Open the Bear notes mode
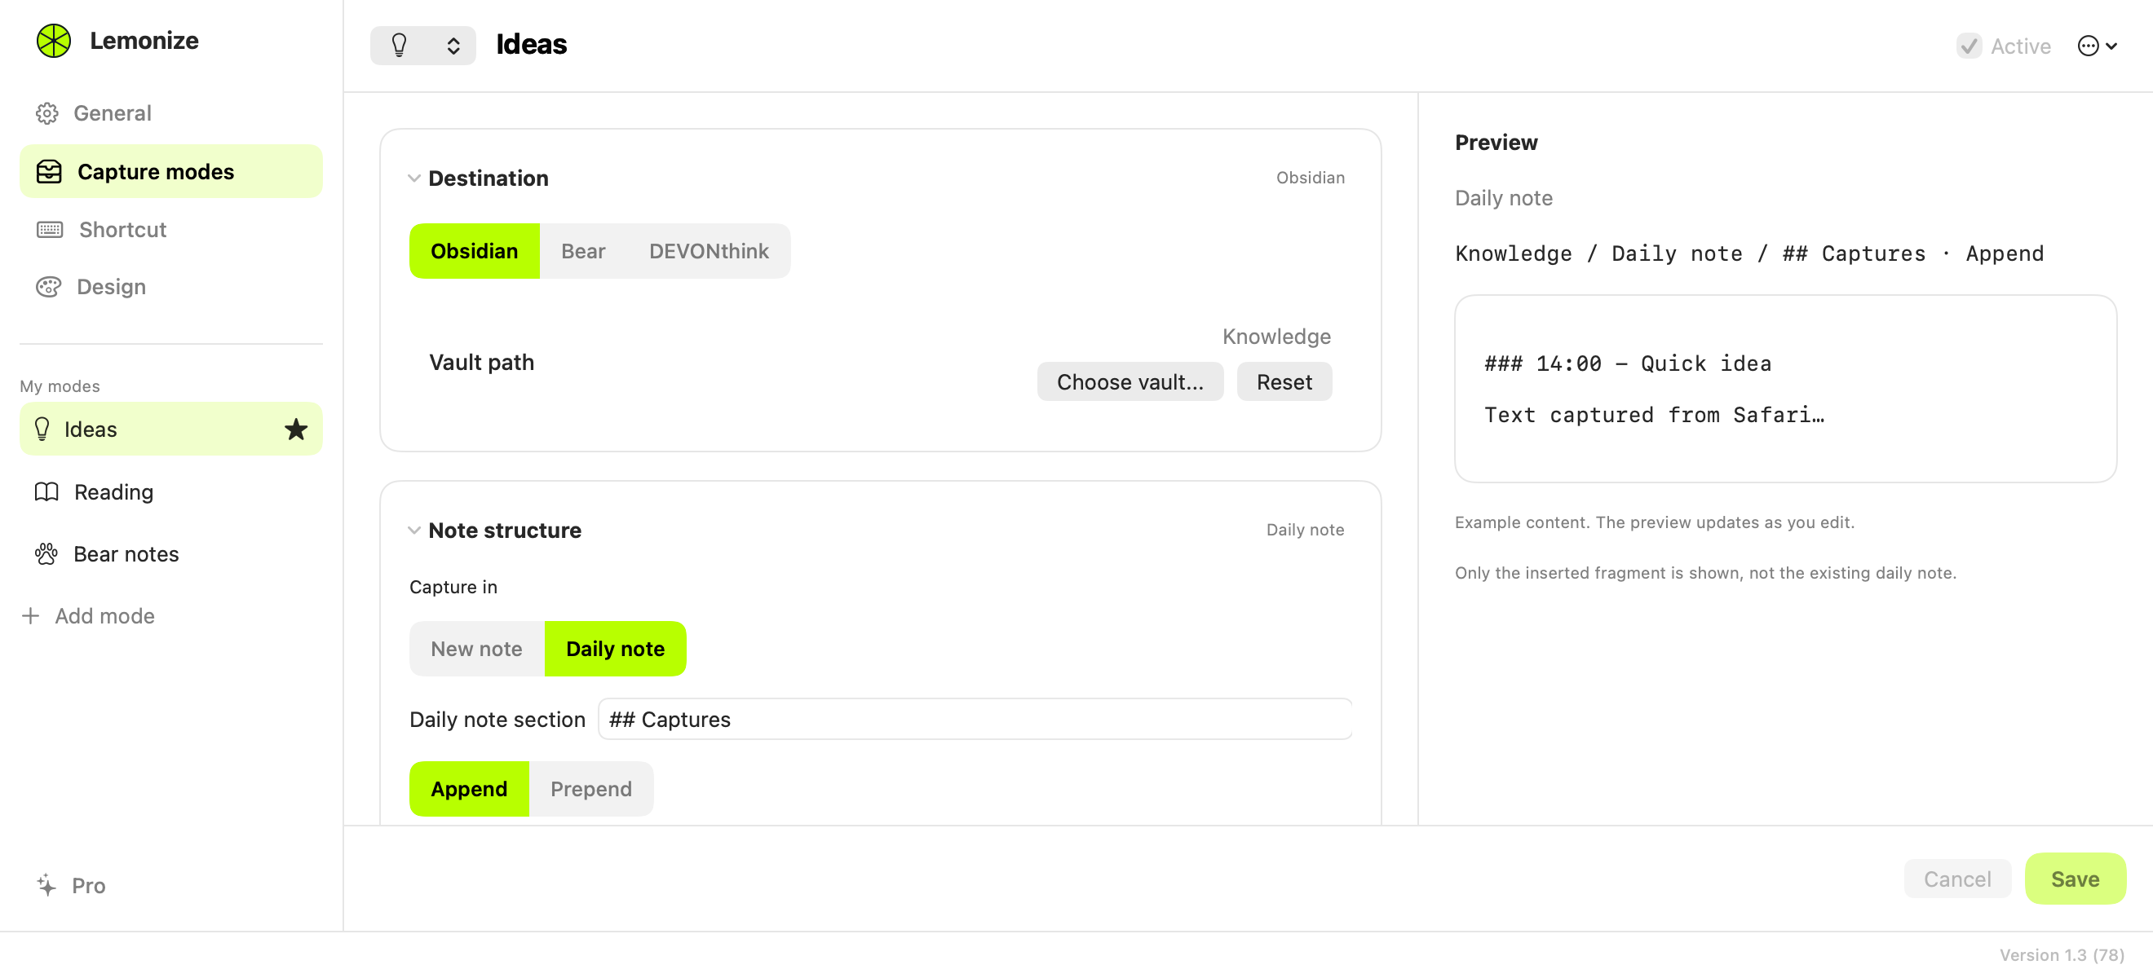The height and width of the screenshot is (978, 2153). 171,553
